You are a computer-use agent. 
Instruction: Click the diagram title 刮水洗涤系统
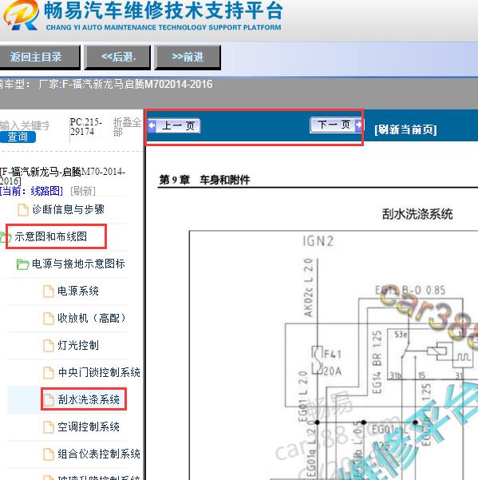(417, 214)
